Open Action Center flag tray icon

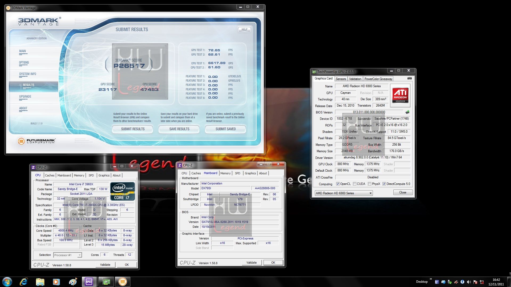point(475,282)
